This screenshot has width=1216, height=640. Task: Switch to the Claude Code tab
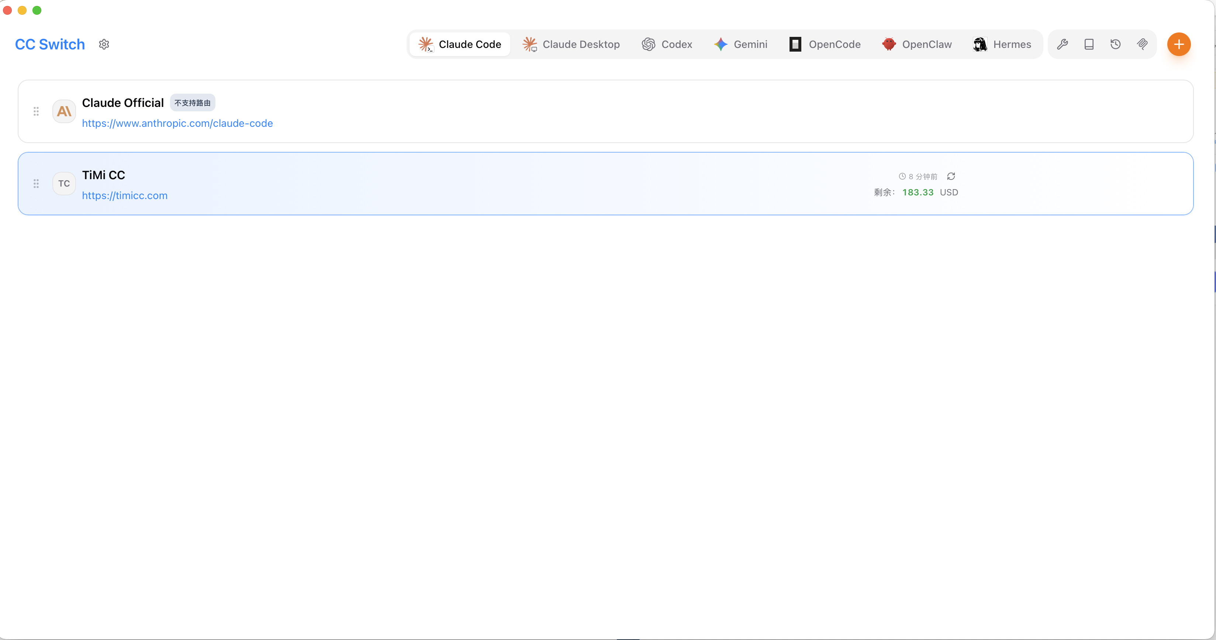click(460, 44)
